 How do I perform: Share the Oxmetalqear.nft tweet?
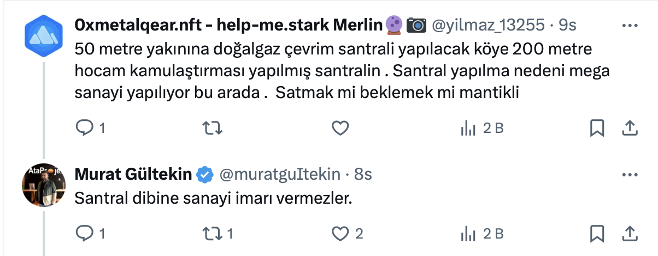coord(629,128)
